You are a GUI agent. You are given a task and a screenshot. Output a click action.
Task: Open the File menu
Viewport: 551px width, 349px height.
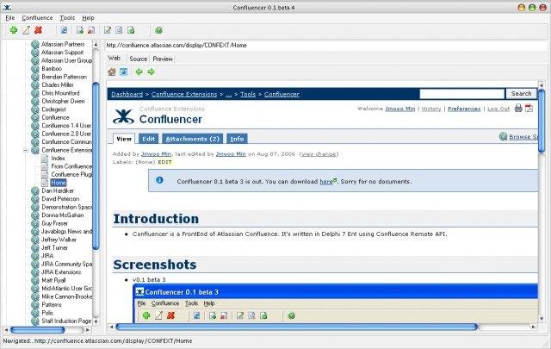pos(9,17)
